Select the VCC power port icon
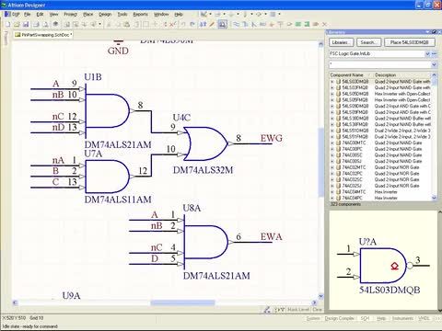This screenshot has height=331, width=442. (x=280, y=24)
